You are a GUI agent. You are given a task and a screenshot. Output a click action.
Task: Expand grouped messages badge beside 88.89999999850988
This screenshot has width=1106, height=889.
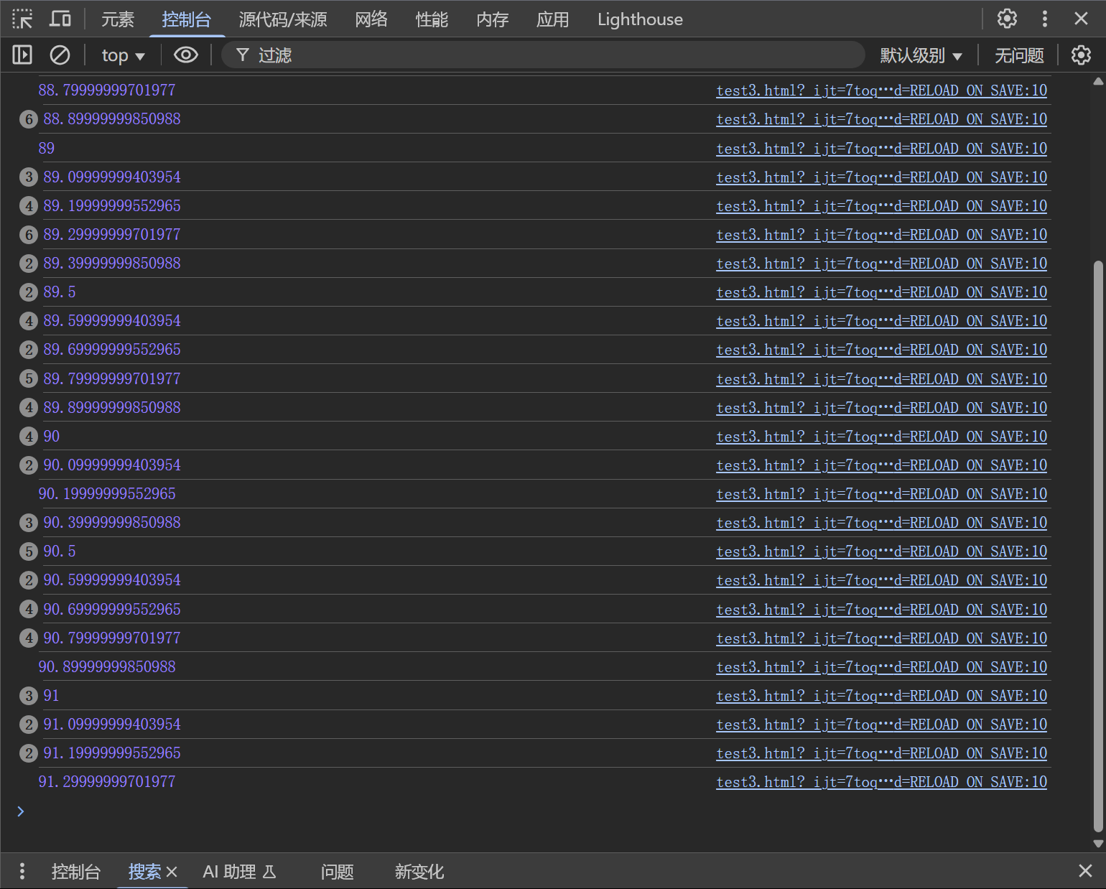[28, 119]
